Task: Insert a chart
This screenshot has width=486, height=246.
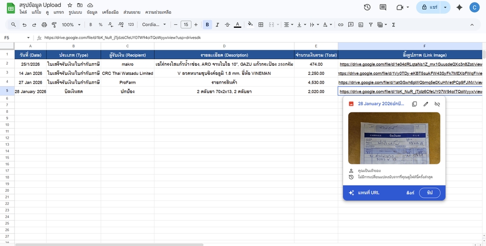Action: [360, 25]
